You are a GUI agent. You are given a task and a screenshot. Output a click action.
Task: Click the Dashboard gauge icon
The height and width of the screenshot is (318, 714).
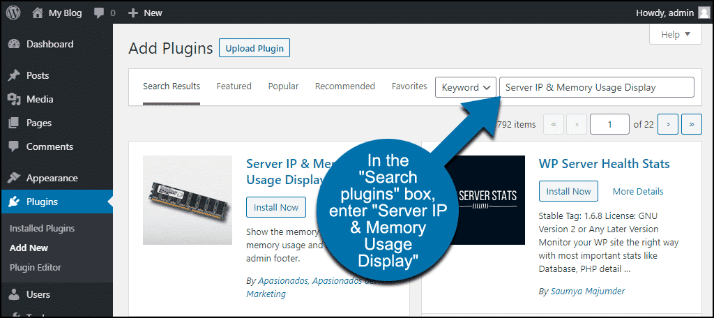click(x=14, y=44)
